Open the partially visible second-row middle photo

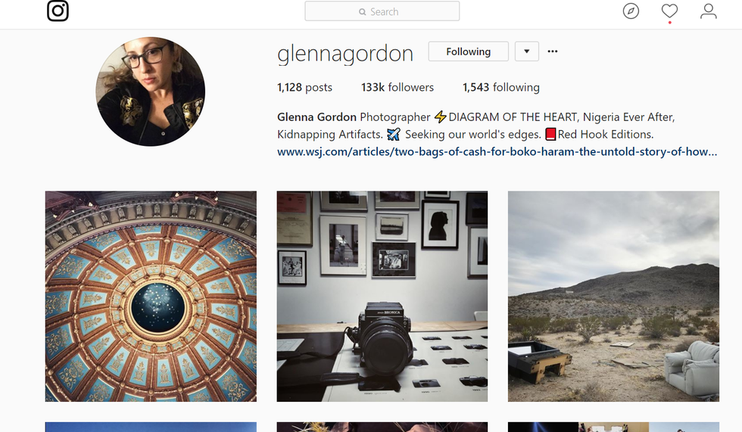[x=382, y=427]
